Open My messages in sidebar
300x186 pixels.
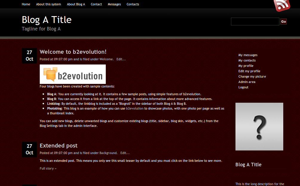coord(248,55)
